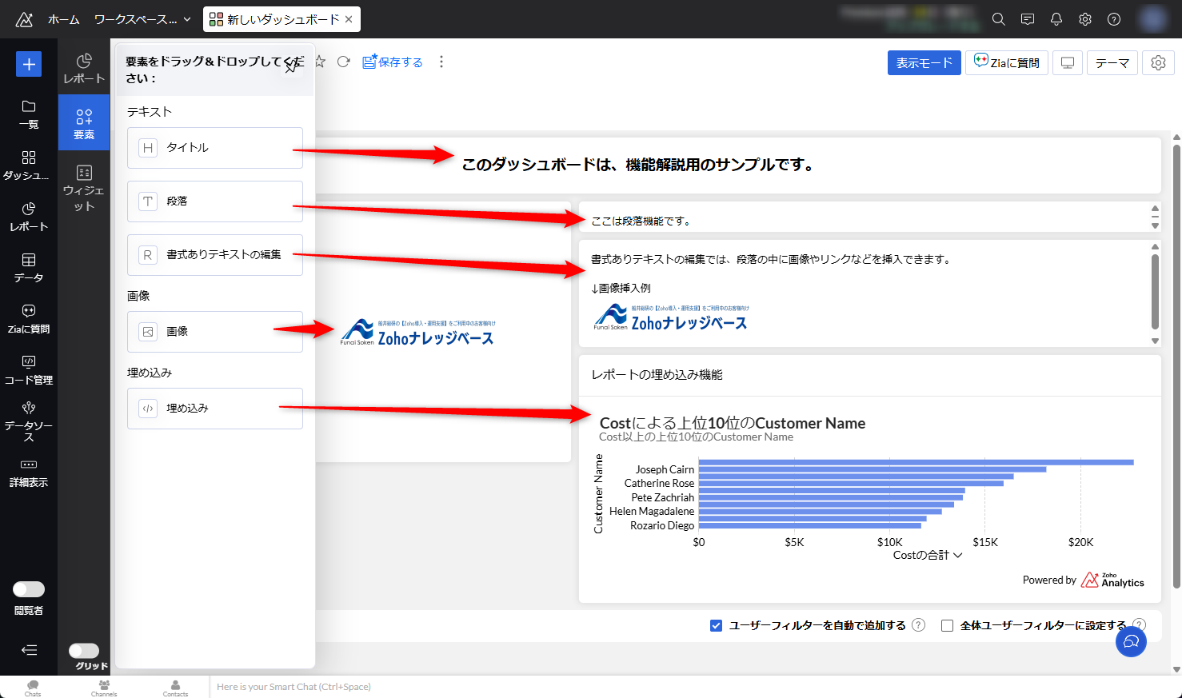The width and height of the screenshot is (1182, 698).
Task: Click the monitor preview icon
Action: 1067,63
